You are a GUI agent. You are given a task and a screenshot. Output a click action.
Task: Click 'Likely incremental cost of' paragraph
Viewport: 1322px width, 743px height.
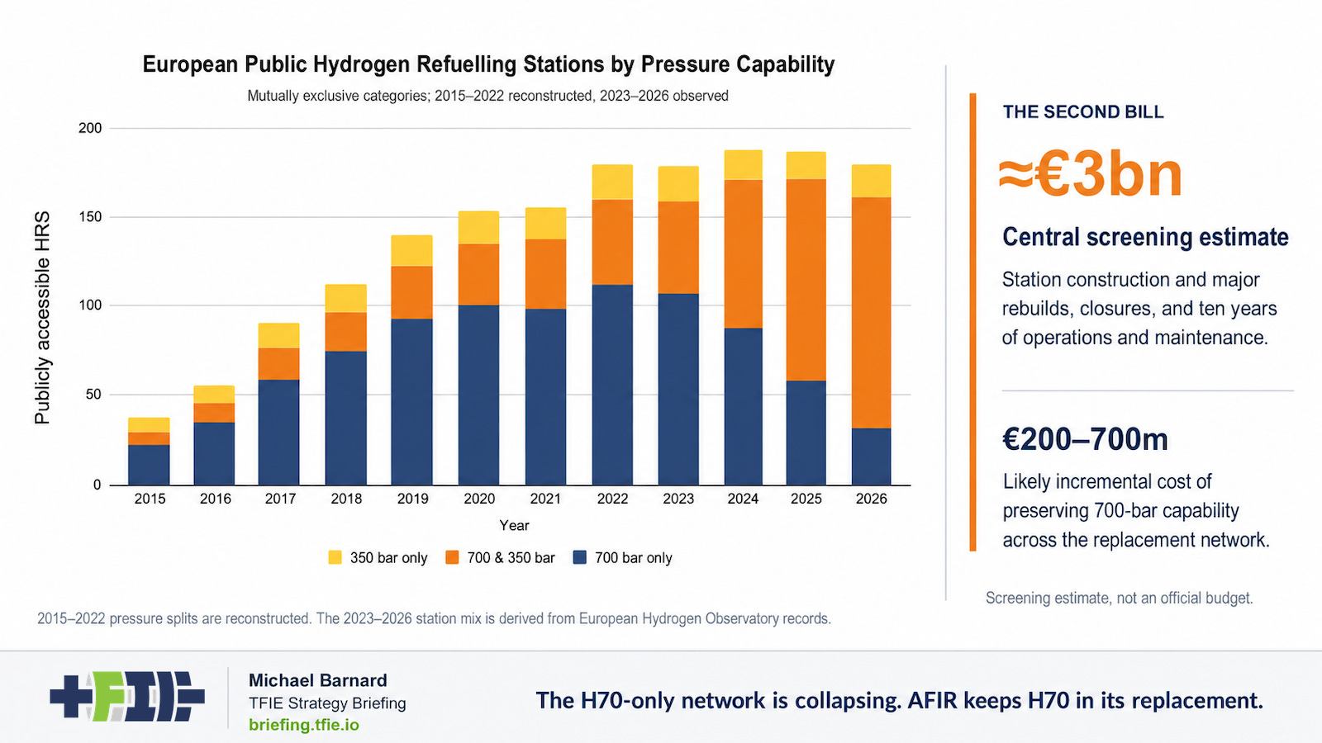point(1136,511)
